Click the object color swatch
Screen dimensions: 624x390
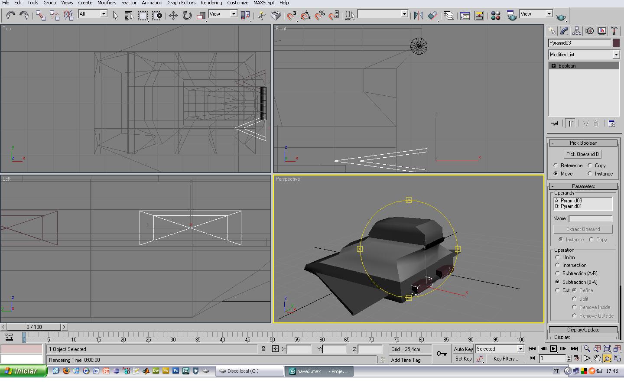[x=616, y=43]
